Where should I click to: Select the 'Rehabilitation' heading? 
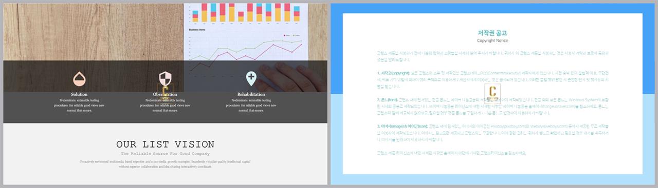[x=251, y=94]
